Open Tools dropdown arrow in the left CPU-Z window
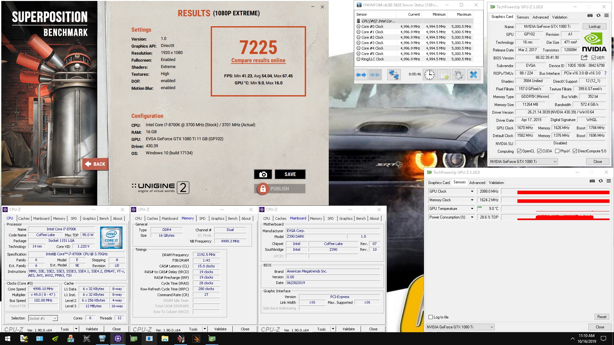 point(76,329)
